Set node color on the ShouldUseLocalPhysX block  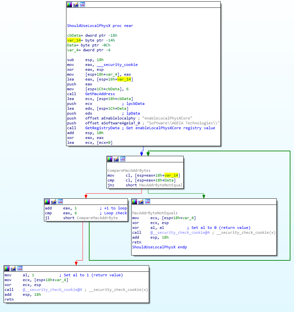click(x=69, y=5)
